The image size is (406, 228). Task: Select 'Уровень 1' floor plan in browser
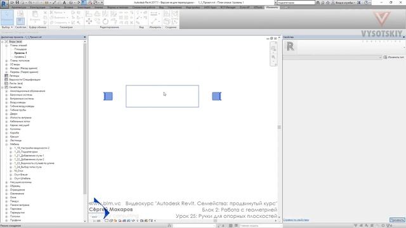[x=20, y=53]
